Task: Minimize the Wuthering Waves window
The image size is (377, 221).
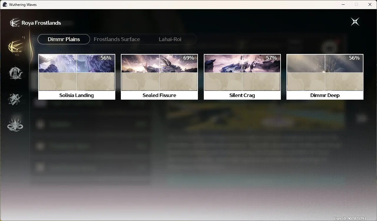Action: (343, 4)
